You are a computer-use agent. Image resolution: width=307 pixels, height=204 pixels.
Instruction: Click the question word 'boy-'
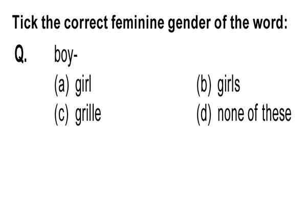pos(66,56)
